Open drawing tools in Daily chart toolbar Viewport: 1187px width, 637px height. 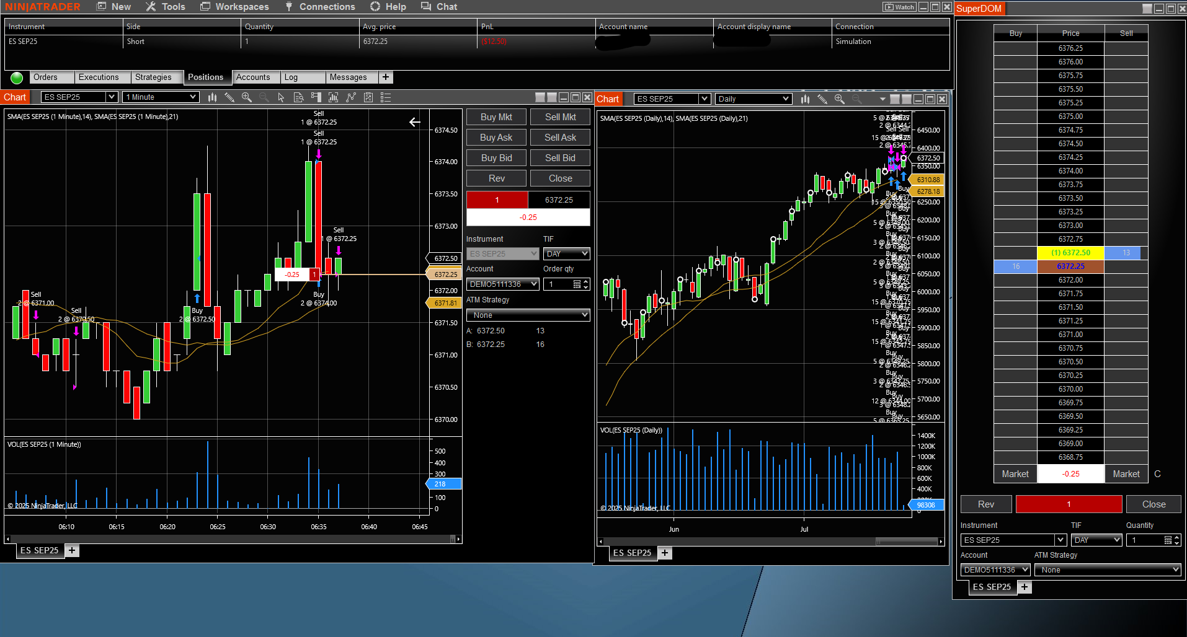pyautogui.click(x=822, y=99)
